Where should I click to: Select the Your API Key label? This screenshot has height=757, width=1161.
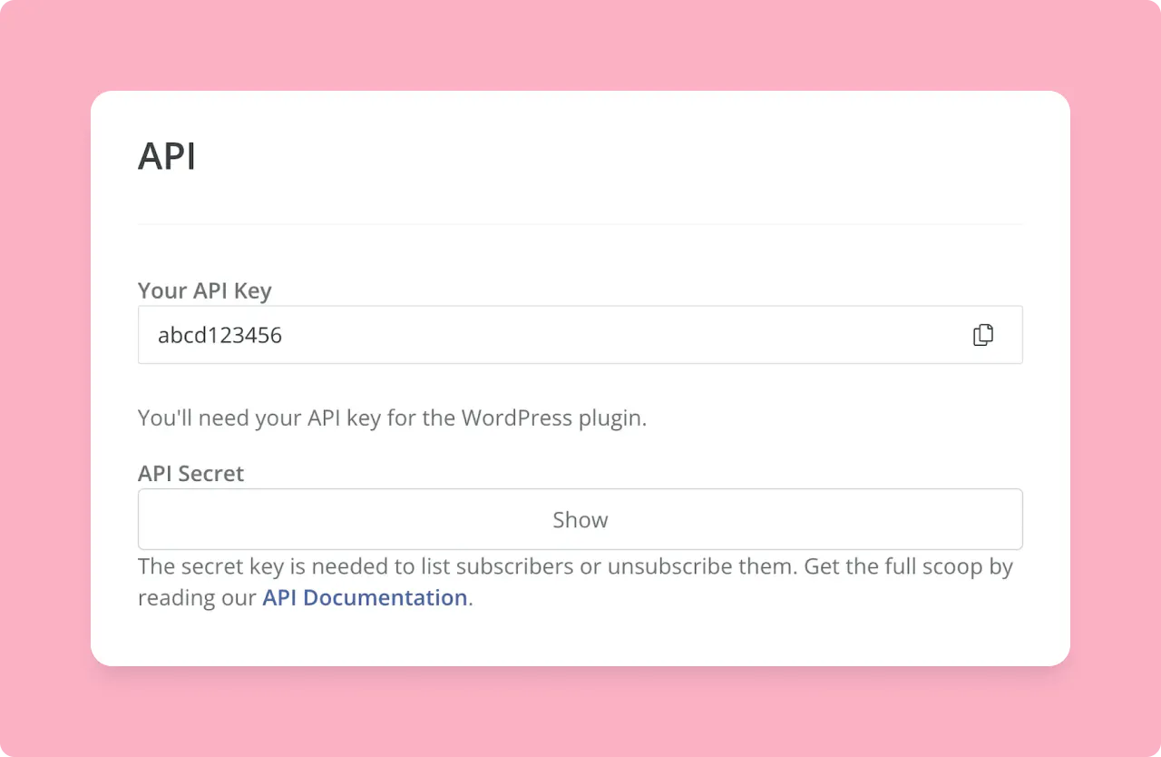coord(204,290)
